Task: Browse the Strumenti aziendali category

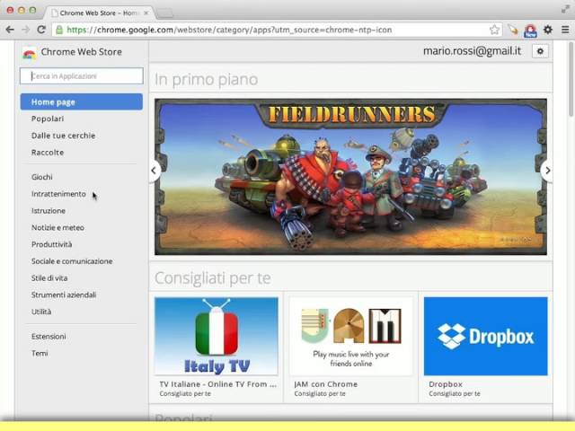Action: point(64,295)
